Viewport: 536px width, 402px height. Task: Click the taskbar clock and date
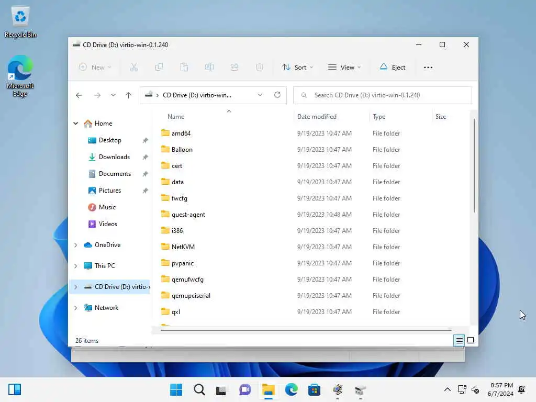pyautogui.click(x=500, y=389)
